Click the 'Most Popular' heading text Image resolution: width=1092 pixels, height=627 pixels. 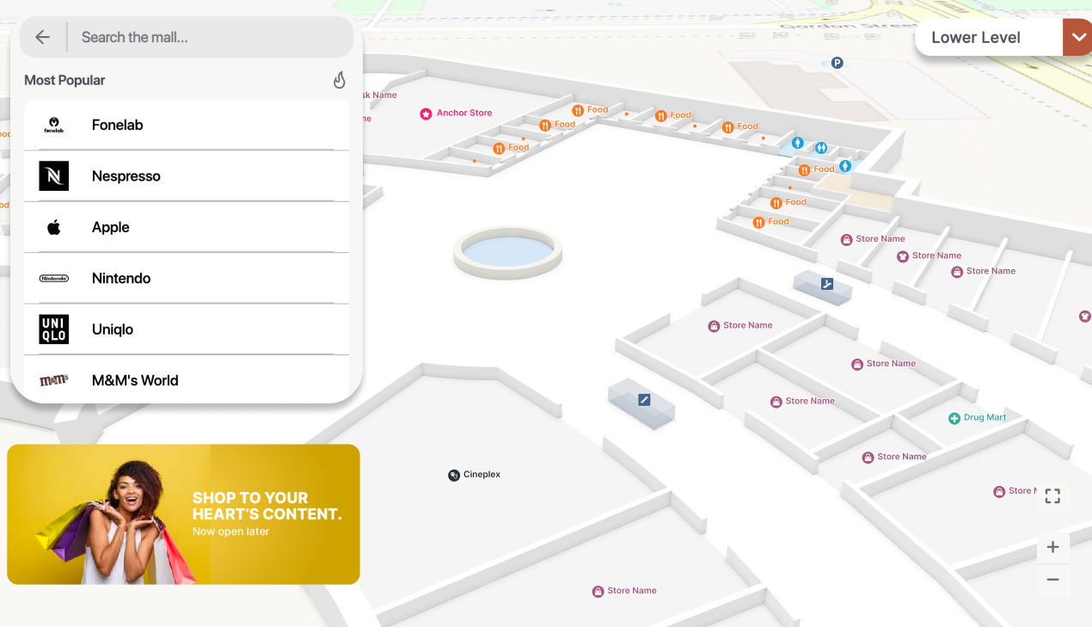pos(64,80)
